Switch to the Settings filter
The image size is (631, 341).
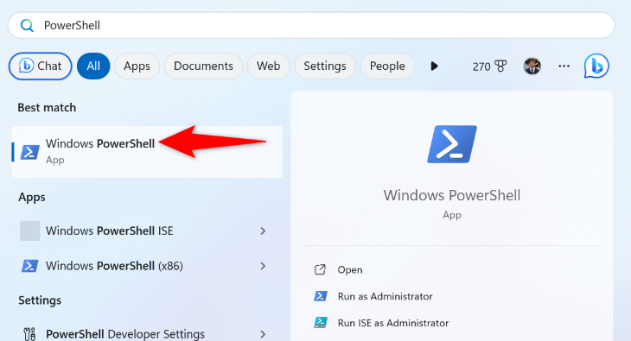coord(325,66)
